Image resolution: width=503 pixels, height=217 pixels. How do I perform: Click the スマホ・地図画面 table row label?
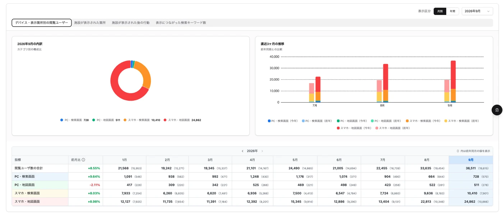27,202
